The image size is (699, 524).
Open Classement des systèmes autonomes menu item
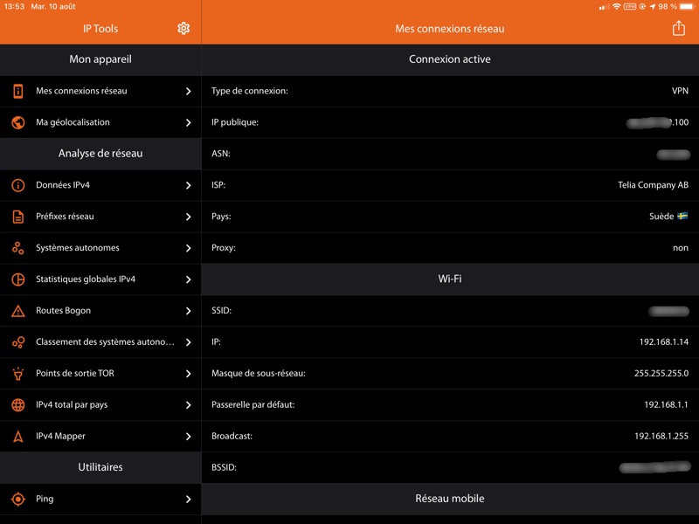[x=105, y=342]
